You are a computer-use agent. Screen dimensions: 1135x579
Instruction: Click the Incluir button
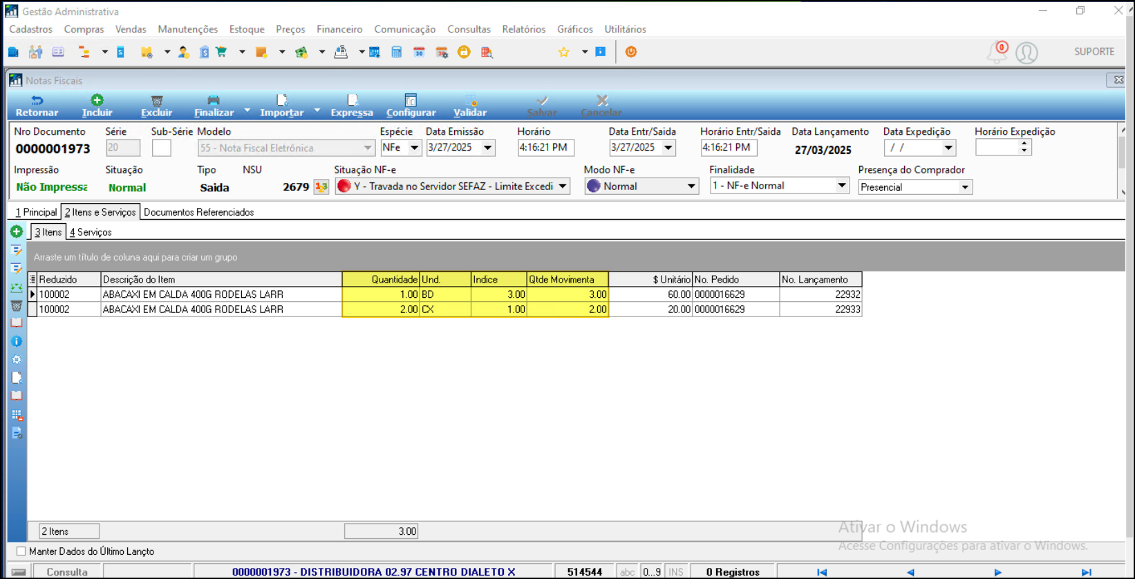[97, 106]
